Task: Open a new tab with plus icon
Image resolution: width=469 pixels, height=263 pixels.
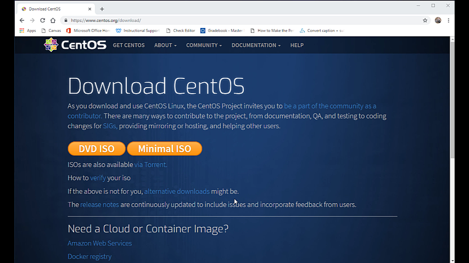Action: [x=102, y=9]
